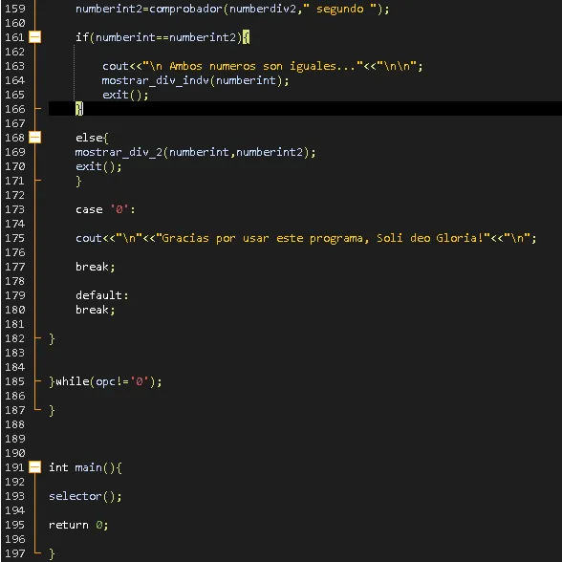Screen dimensions: 562x562
Task: Click the closing brace on line 187
Action: (x=52, y=410)
